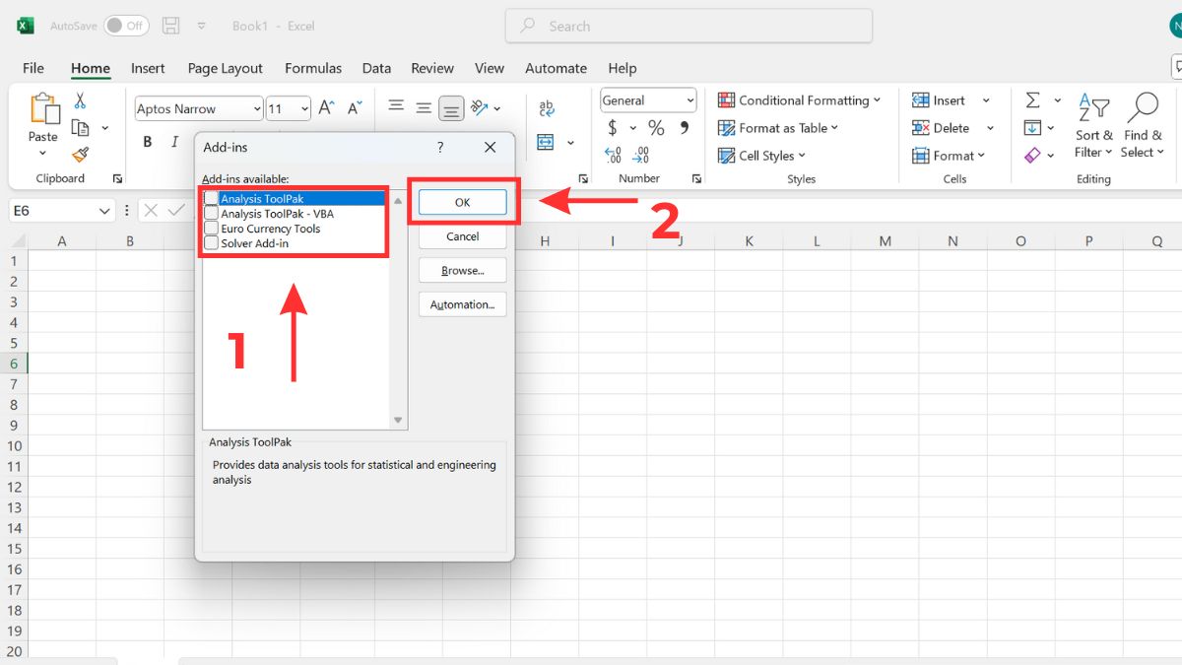
Task: Open Sort & Filter
Action: tap(1093, 126)
